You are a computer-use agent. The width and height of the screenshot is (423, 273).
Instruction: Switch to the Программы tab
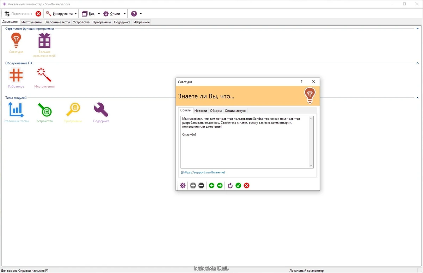[x=102, y=22]
